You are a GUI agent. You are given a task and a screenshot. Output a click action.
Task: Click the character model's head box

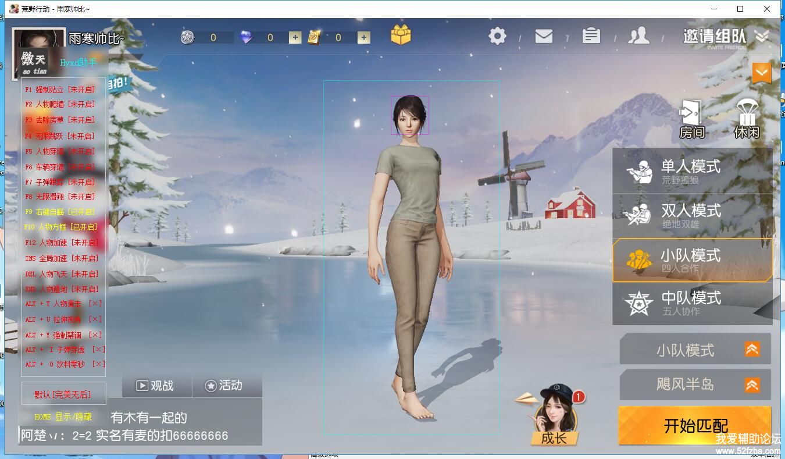tap(410, 115)
